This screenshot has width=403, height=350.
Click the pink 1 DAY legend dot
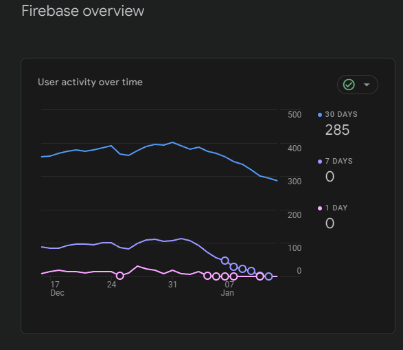click(320, 208)
